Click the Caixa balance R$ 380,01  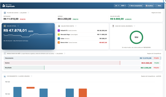pyautogui.click(x=103, y=39)
